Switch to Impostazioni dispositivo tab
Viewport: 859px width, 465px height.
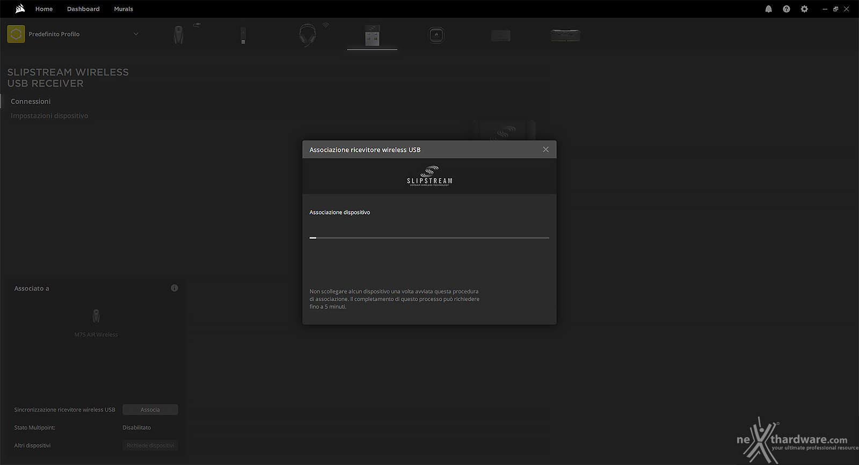point(49,116)
